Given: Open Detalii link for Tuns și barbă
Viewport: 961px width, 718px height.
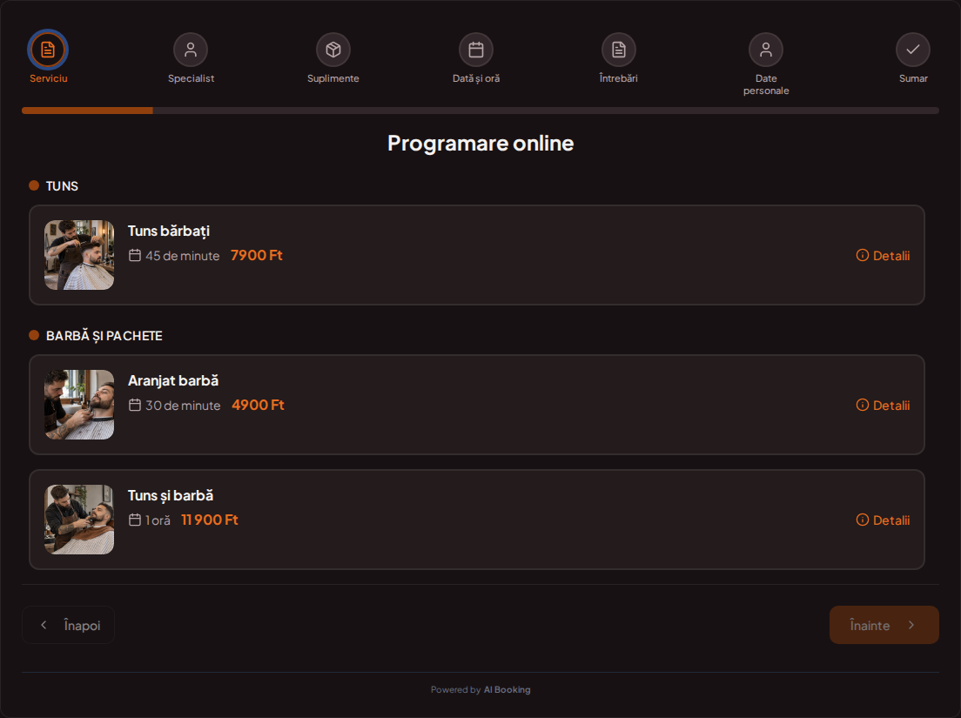Looking at the screenshot, I should coord(884,520).
